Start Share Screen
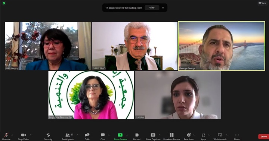This screenshot has width=269, height=141. 120,137
